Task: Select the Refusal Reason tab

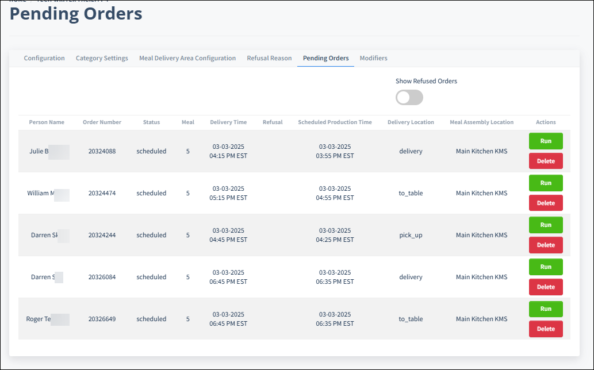Action: pos(269,58)
